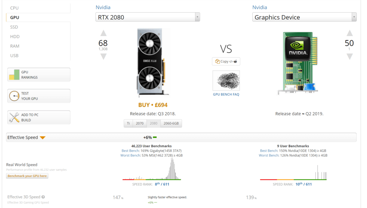Image resolution: width=367 pixels, height=208 pixels.
Task: Open the RTX 2080 model dropdown
Action: coord(197,17)
